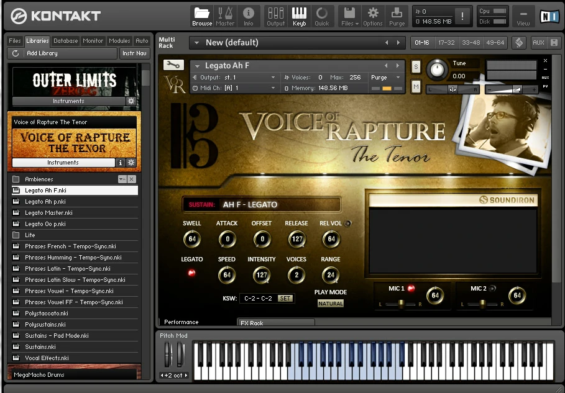Open instrument edit wrench icon
The image size is (565, 393).
[x=173, y=65]
